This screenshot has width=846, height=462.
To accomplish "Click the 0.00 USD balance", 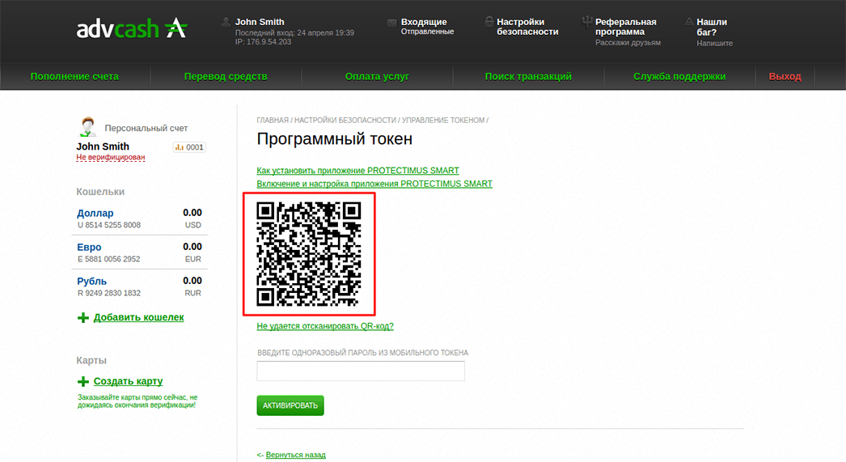I will point(192,213).
